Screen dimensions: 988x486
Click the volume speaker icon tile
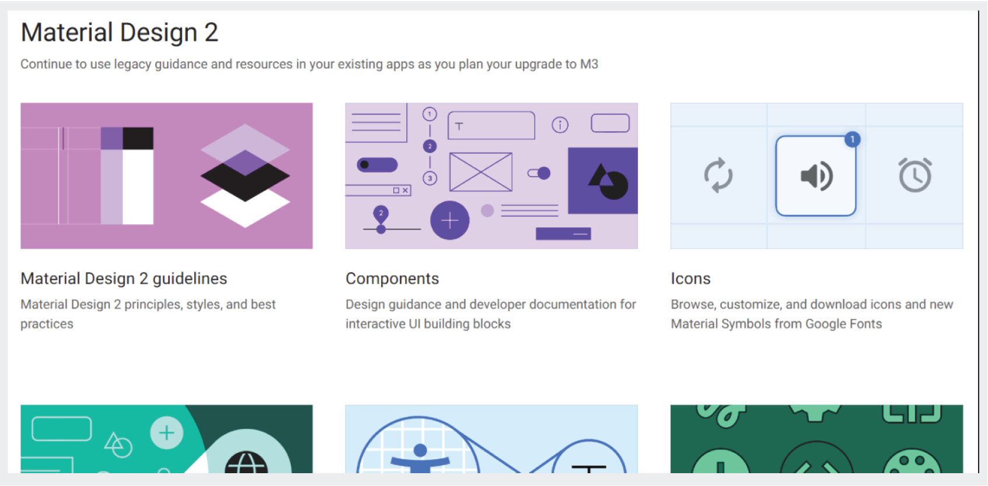tap(815, 176)
